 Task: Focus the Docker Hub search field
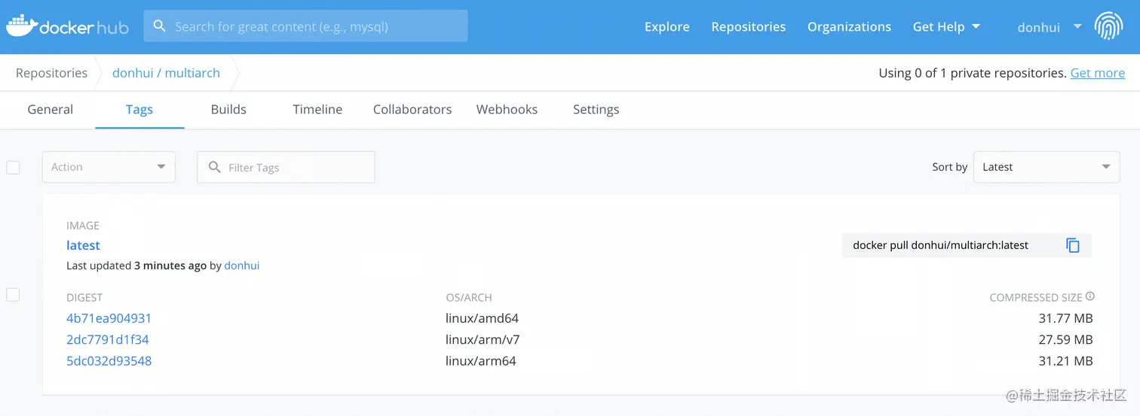point(305,26)
